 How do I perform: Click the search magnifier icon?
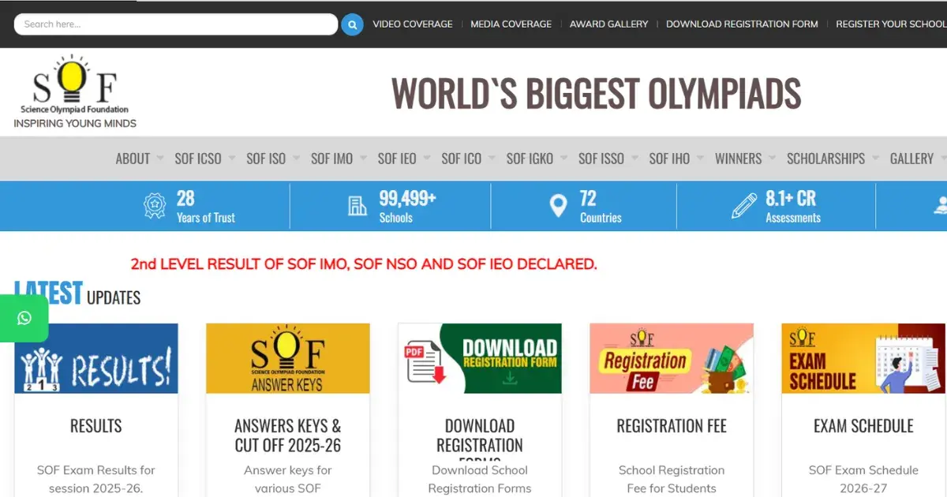[x=352, y=24]
